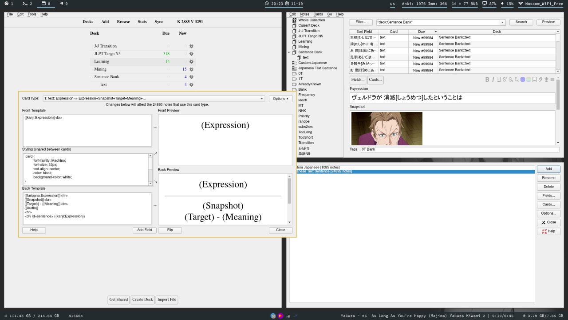The height and width of the screenshot is (320, 568).
Task: Set text foreground color with blue swatch
Action: [523, 80]
